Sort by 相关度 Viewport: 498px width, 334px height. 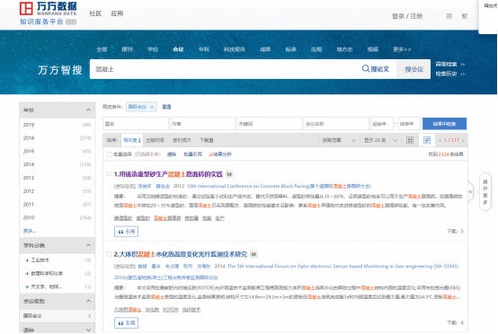click(132, 140)
